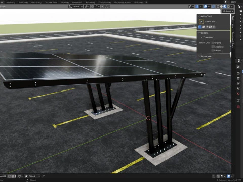Viewport: 243px width, 182px height.
Task: Select wireframe viewport shading
Action: tap(218, 7)
